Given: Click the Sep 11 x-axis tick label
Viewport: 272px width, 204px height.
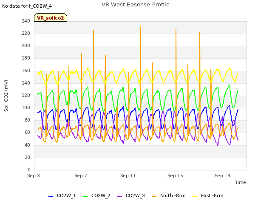Looking at the screenshot, I should point(128,176).
